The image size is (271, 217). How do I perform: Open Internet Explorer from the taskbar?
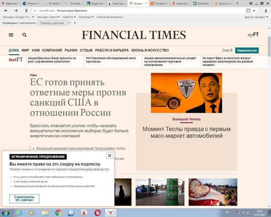tap(18, 213)
